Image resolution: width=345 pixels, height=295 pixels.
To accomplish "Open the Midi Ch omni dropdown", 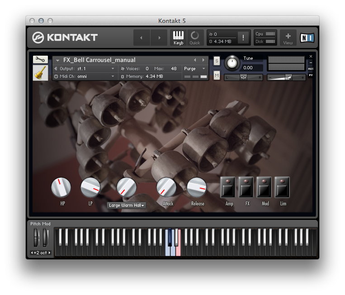I will click(85, 76).
